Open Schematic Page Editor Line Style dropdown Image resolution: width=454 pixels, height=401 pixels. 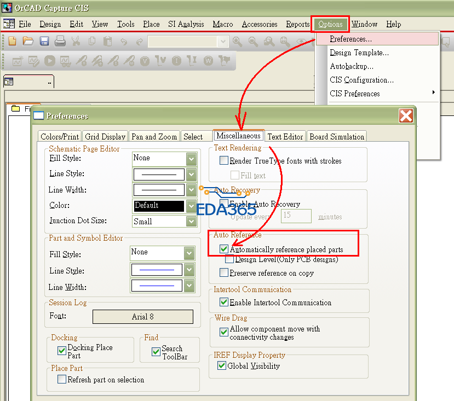[x=191, y=175]
